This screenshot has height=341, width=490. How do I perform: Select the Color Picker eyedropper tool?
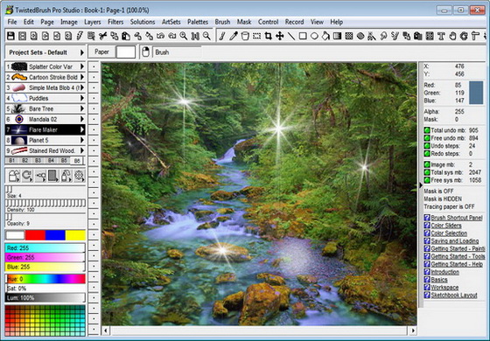pyautogui.click(x=234, y=36)
